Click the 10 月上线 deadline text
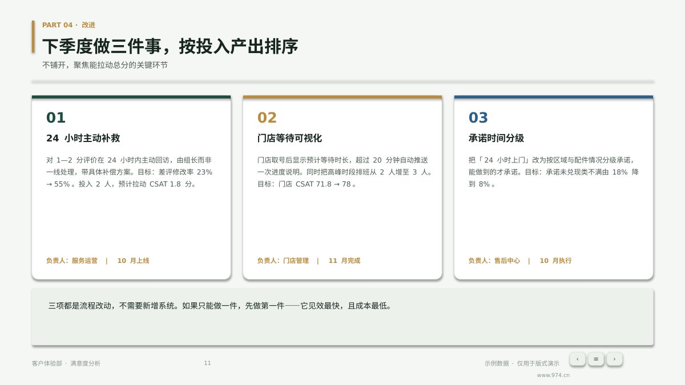Image resolution: width=685 pixels, height=385 pixels. [x=133, y=261]
